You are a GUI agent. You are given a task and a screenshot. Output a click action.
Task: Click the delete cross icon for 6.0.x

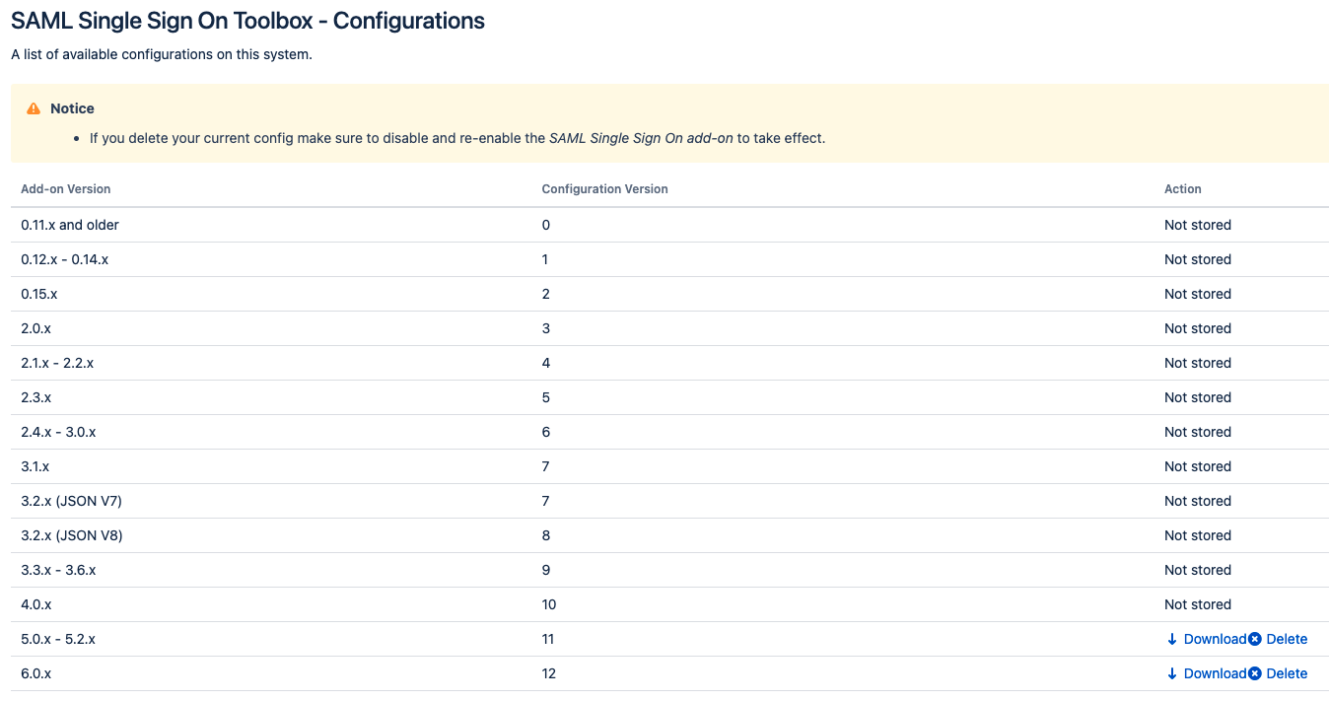pyautogui.click(x=1255, y=673)
